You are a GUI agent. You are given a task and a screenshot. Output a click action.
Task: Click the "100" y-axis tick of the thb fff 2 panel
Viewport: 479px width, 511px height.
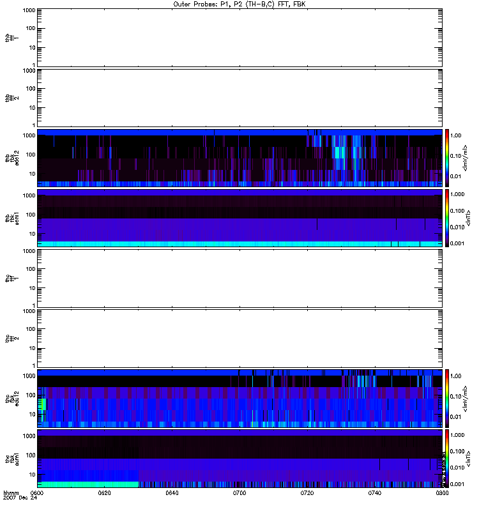point(31,89)
